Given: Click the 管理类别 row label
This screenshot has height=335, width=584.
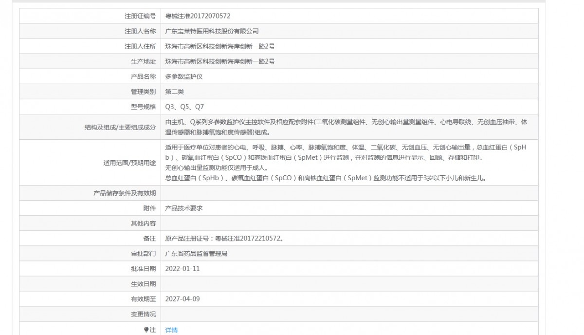Looking at the screenshot, I should (143, 92).
